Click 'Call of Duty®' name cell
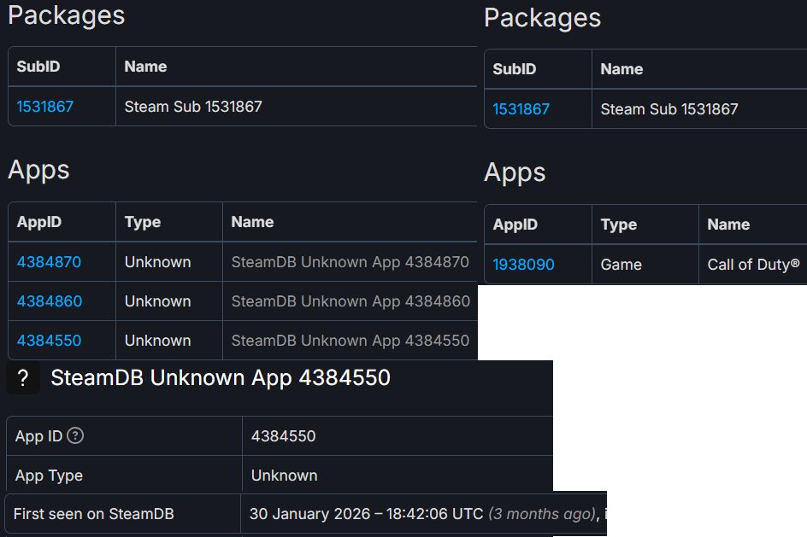This screenshot has height=537, width=807. coord(753,265)
